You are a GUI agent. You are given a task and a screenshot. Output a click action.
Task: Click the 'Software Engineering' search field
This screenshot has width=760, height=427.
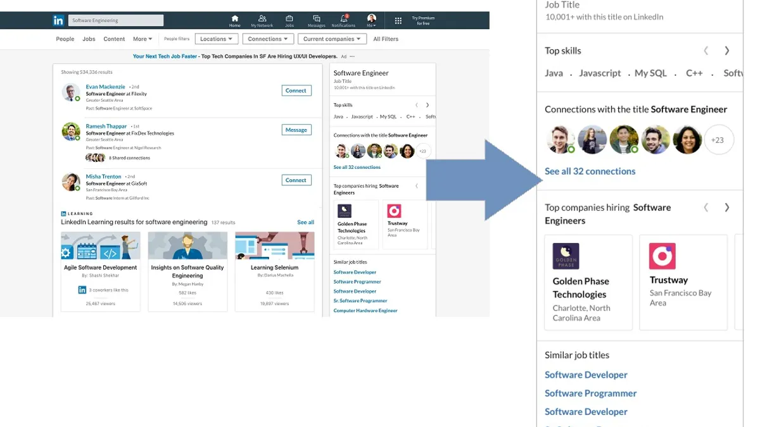click(x=116, y=20)
